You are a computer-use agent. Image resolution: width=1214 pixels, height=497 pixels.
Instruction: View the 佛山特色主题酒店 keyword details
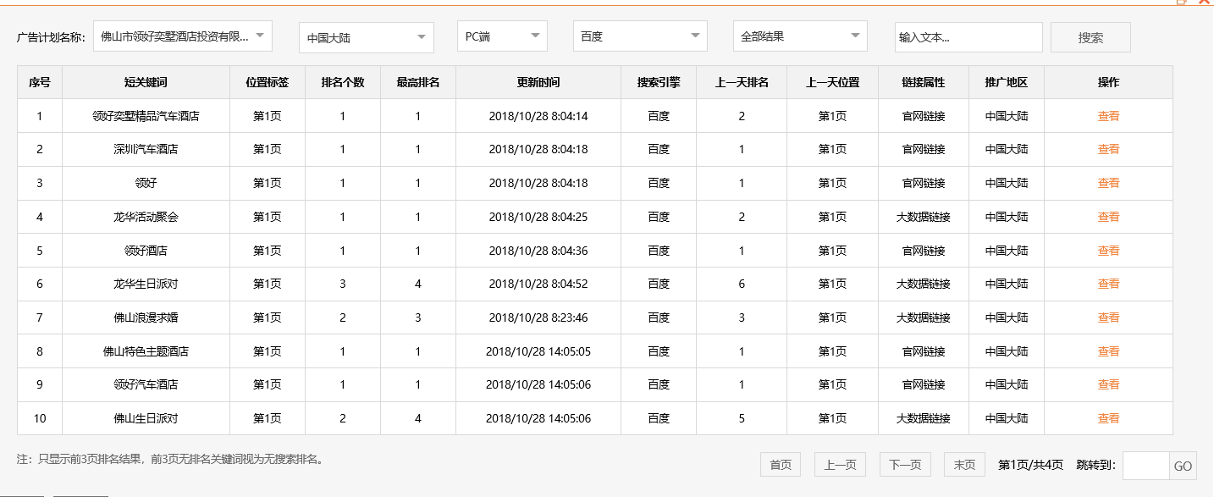[1109, 351]
